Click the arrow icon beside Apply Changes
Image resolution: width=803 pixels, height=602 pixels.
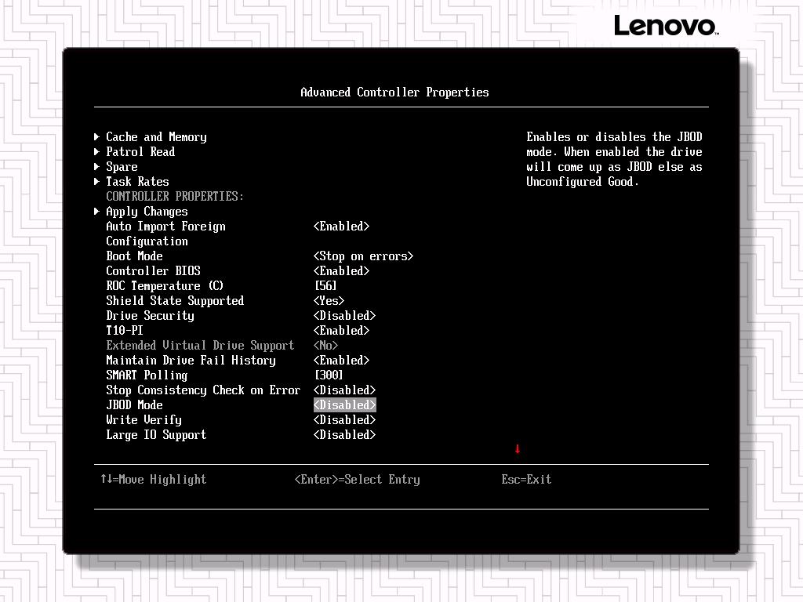[97, 212]
